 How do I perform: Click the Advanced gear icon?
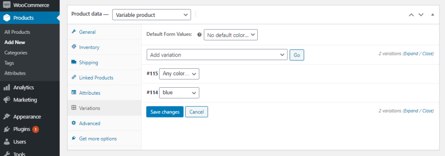coord(74,123)
